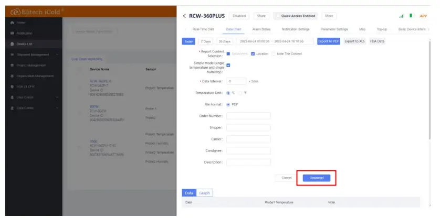Open the Map tab
Image resolution: width=440 pixels, height=218 pixels.
(362, 29)
